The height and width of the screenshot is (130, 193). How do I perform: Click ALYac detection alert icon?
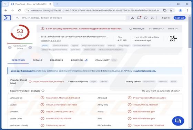(42, 105)
